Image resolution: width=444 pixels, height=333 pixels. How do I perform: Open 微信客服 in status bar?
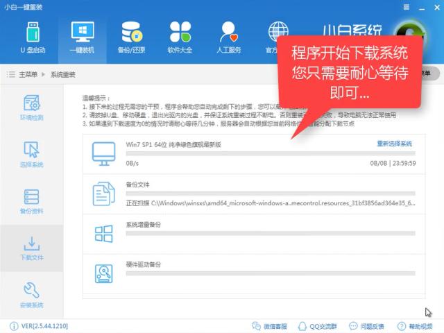[x=270, y=326]
